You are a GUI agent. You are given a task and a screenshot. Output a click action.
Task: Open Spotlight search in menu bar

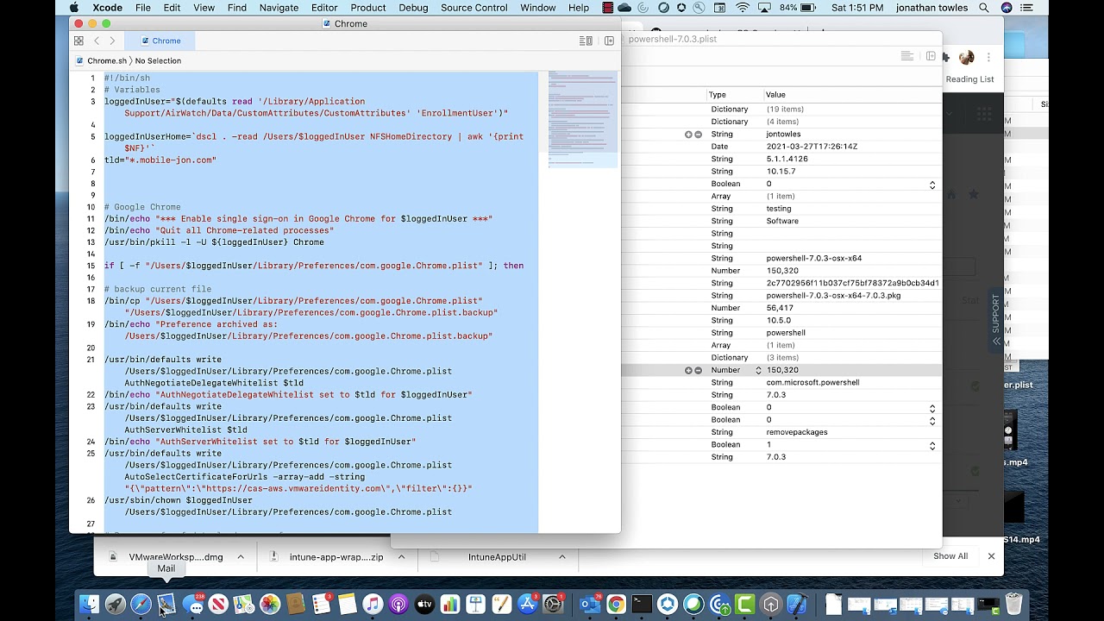coord(984,8)
